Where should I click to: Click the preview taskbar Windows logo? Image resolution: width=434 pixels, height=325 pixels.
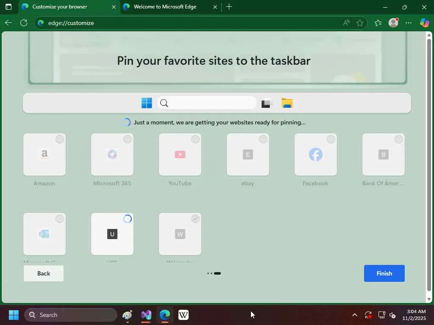pyautogui.click(x=147, y=103)
